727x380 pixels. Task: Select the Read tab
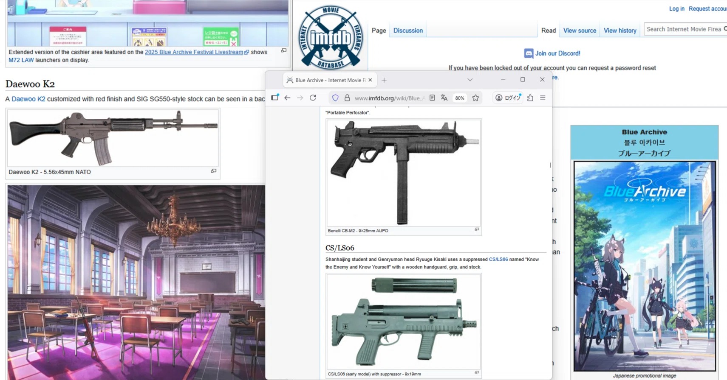pyautogui.click(x=548, y=31)
